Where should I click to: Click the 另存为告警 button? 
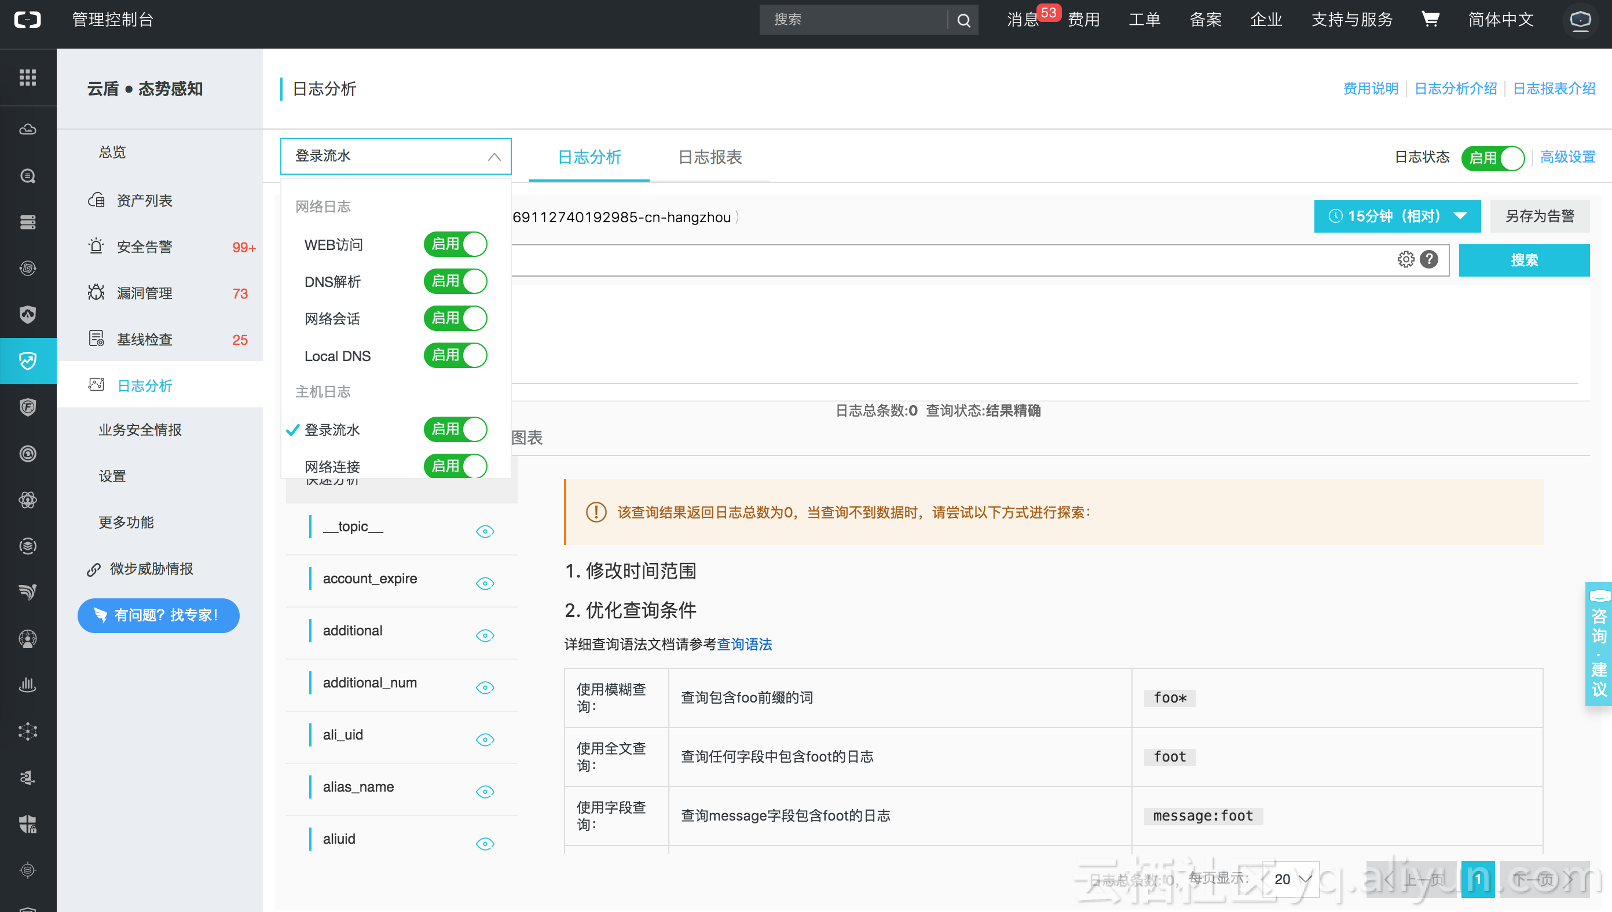1539,216
